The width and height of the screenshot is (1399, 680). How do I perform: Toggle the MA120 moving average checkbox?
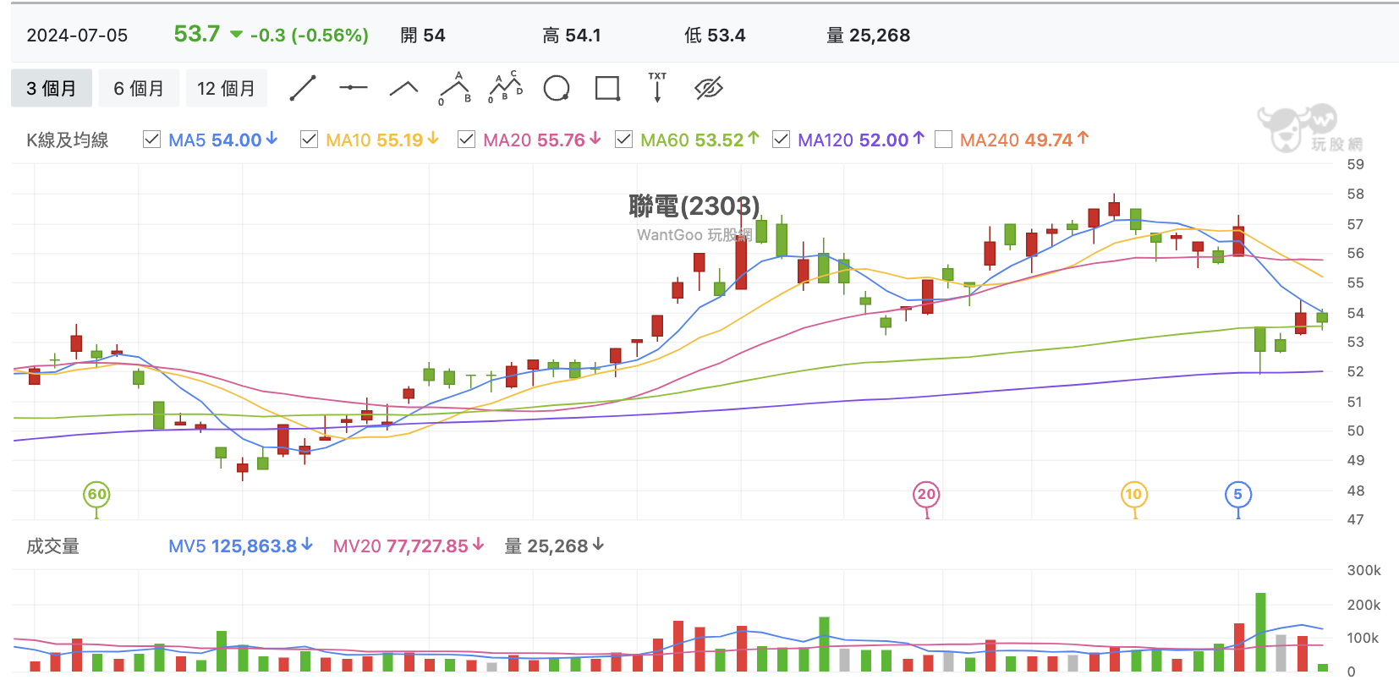[x=781, y=140]
